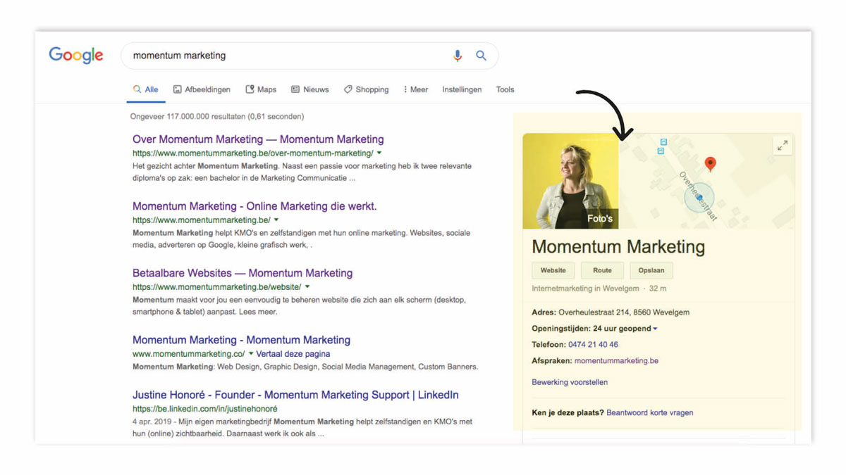Click the blue magnifier search icon

pos(481,56)
